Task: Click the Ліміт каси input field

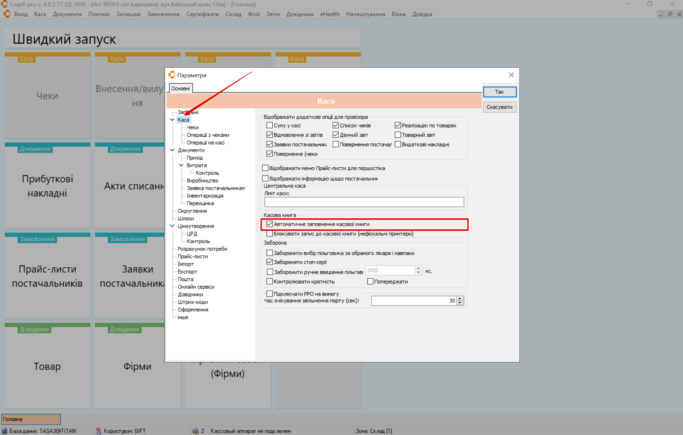Action: pyautogui.click(x=364, y=202)
